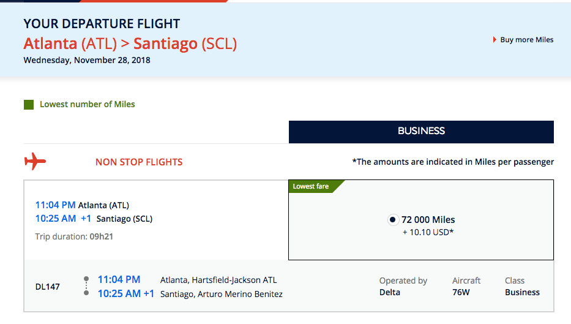Screen dimensions: 571x324
Task: Click the 76W aircraft type
Action: (x=461, y=293)
